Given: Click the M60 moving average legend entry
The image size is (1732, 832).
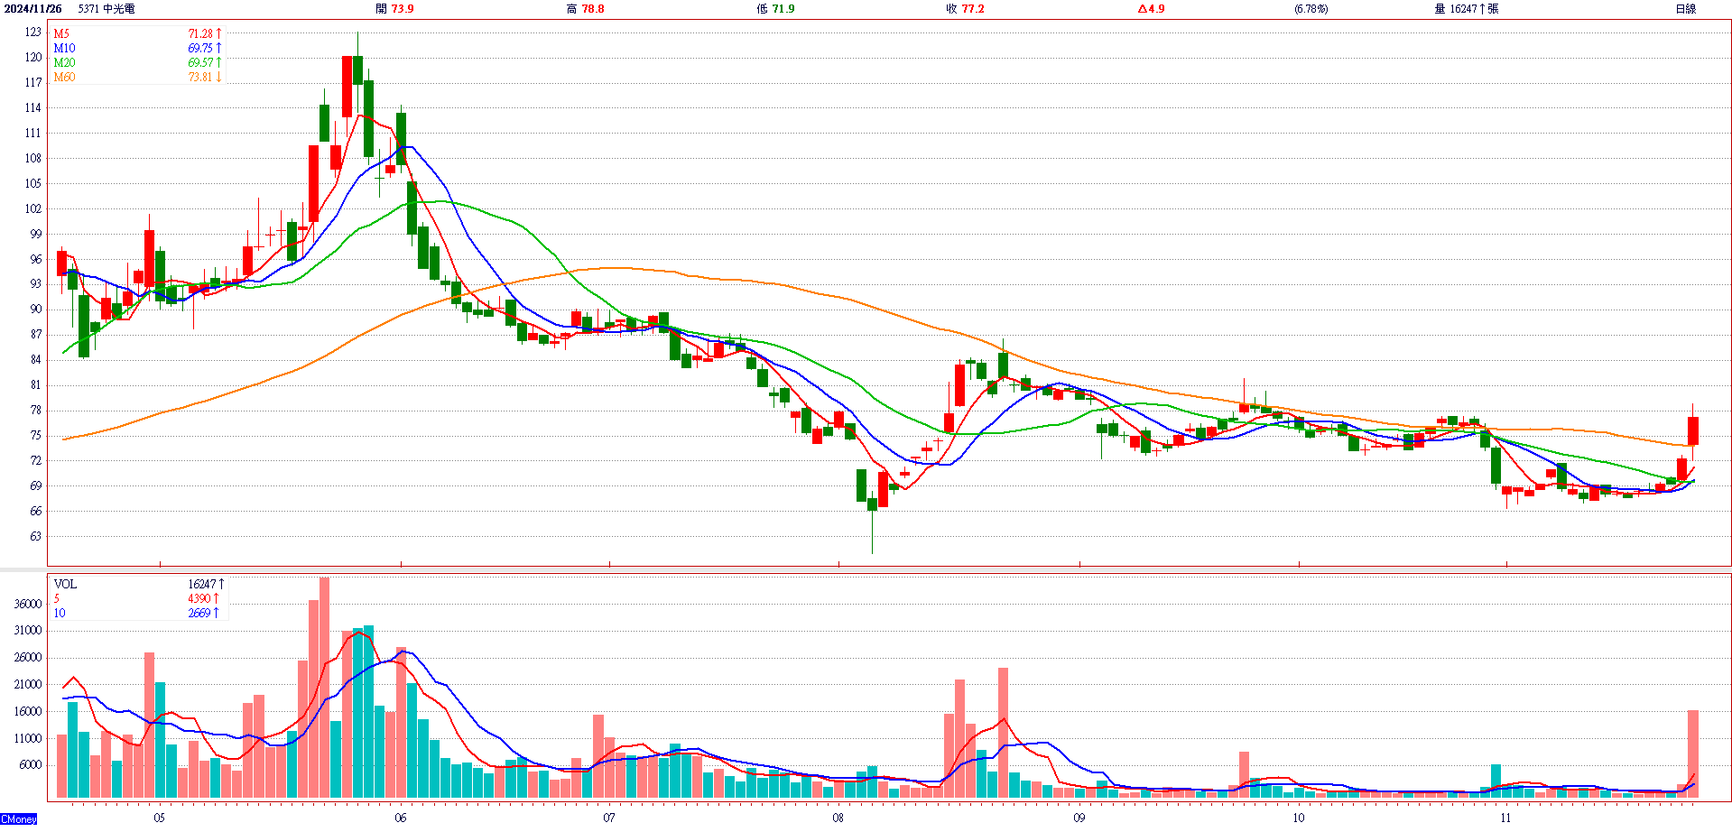Looking at the screenshot, I should 64,78.
